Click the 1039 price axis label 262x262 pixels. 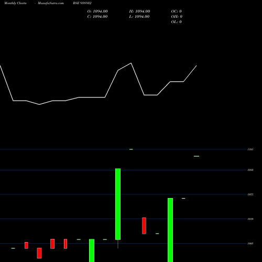coord(250,219)
